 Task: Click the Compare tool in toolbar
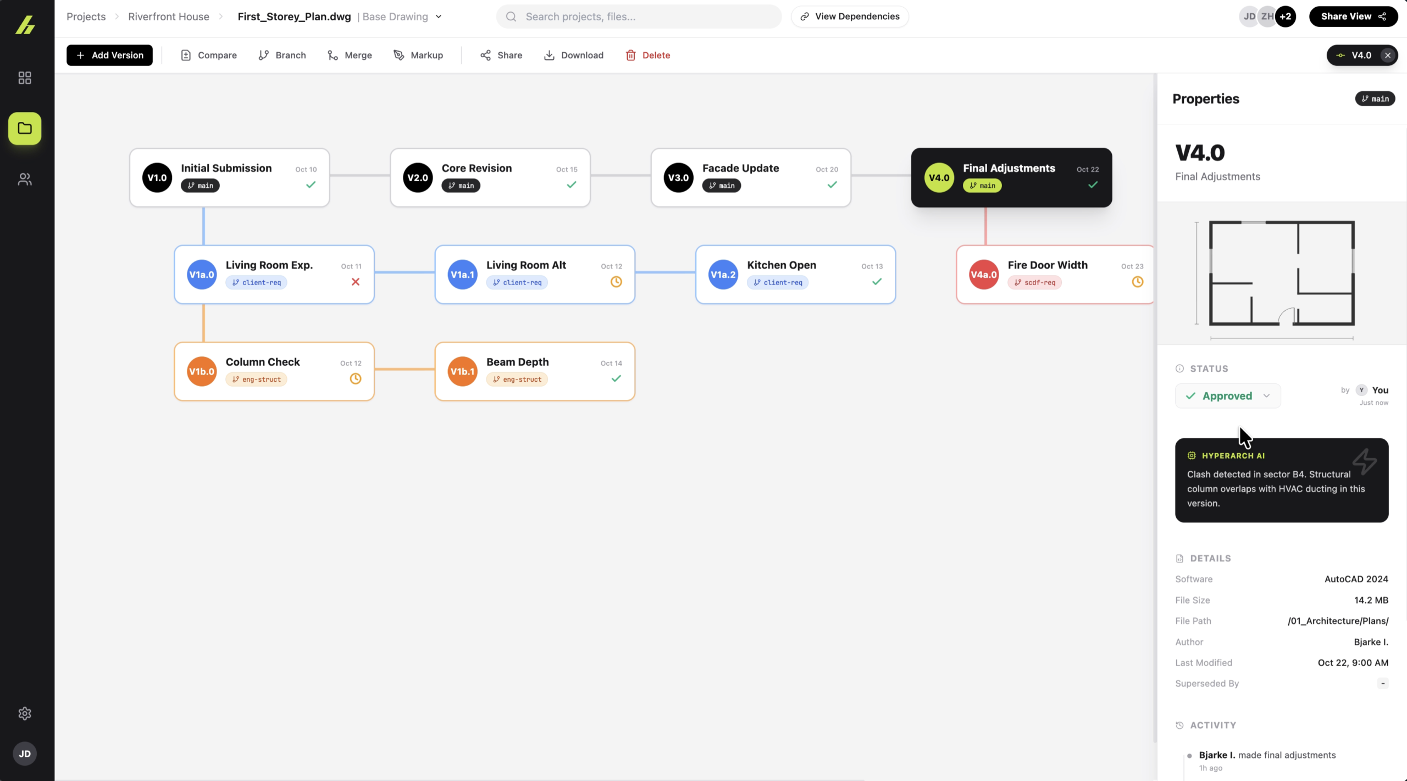pyautogui.click(x=209, y=55)
